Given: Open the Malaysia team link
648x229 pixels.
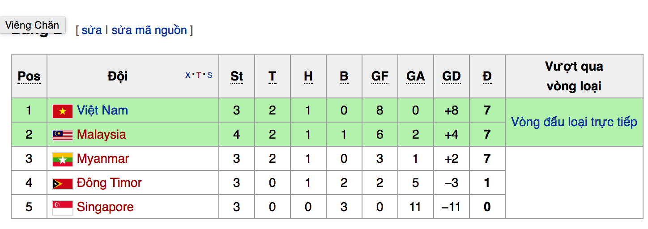Looking at the screenshot, I should 101,135.
